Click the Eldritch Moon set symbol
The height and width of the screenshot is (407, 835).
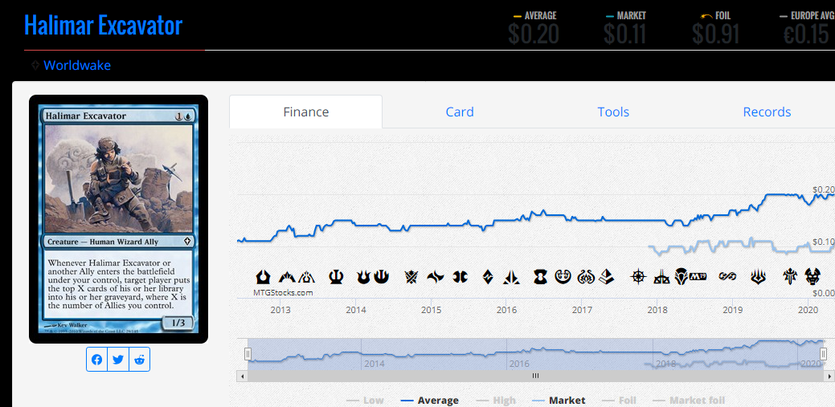(541, 277)
